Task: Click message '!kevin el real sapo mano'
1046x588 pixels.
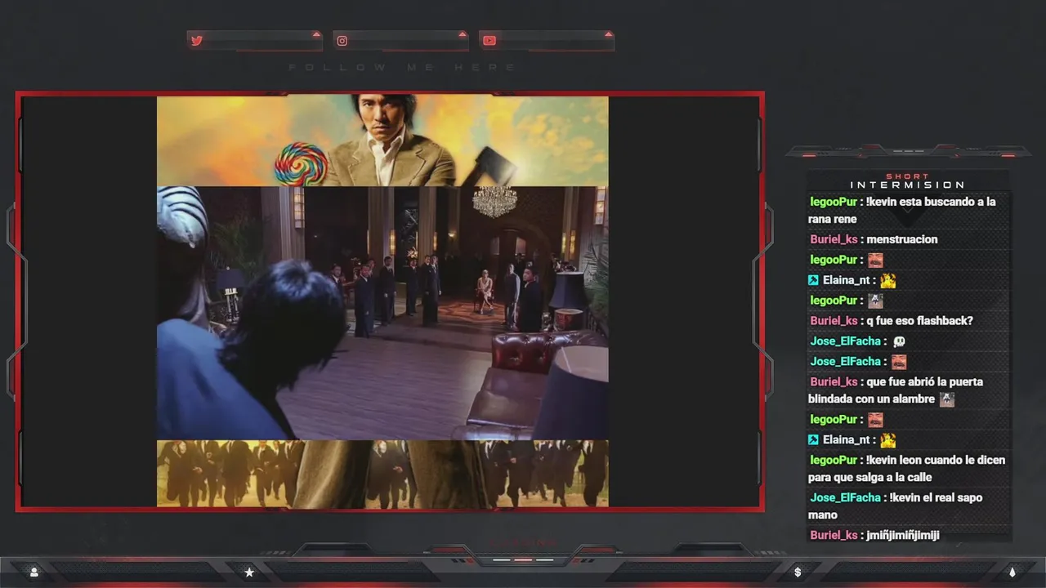Action: point(896,506)
